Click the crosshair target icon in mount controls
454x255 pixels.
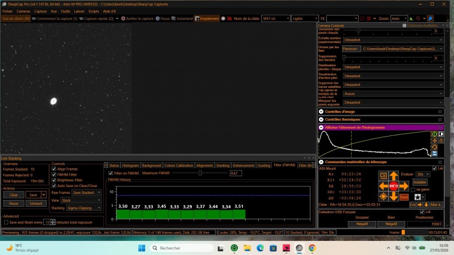point(384,197)
